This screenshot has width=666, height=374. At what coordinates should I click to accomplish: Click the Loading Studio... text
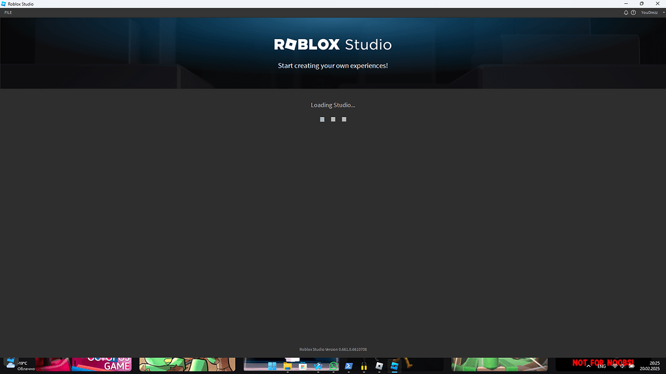point(333,105)
